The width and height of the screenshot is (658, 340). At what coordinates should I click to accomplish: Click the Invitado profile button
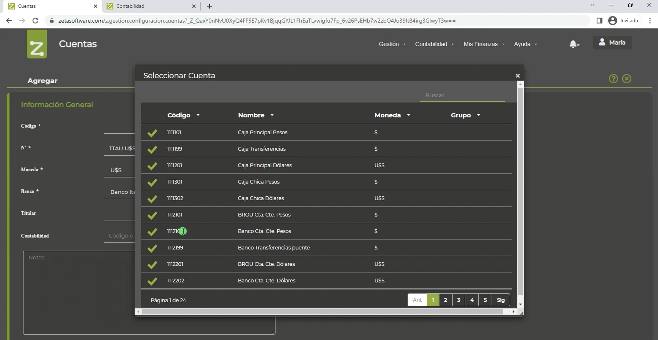(624, 21)
